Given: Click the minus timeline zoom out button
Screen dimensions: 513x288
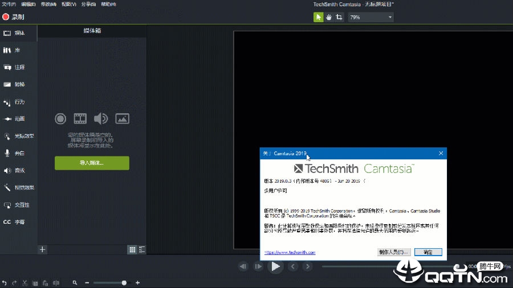Looking at the screenshot, I should [x=87, y=283].
